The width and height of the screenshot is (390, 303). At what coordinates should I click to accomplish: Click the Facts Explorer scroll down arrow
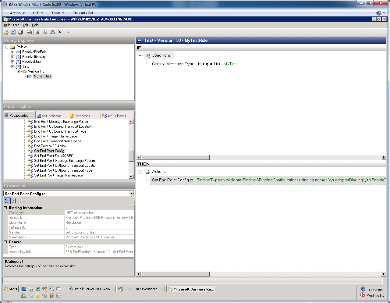pyautogui.click(x=131, y=176)
